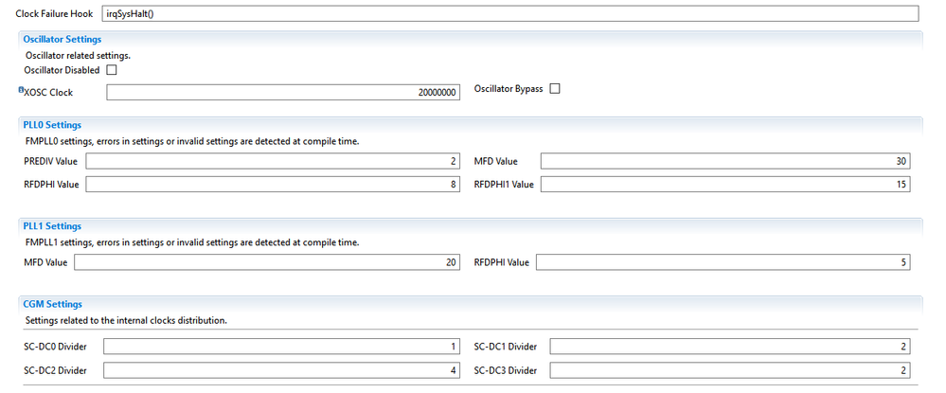The width and height of the screenshot is (946, 393).
Task: Select the PLL0 PREDIV Value field
Action: tap(273, 161)
